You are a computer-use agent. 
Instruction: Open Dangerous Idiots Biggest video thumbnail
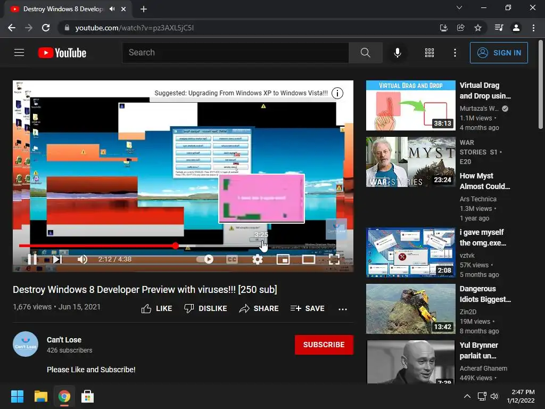click(x=410, y=309)
